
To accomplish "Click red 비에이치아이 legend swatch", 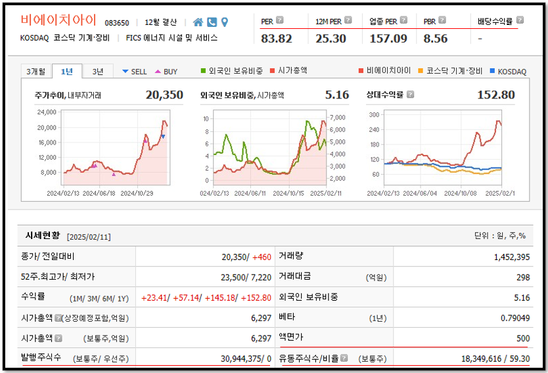I will (x=361, y=71).
